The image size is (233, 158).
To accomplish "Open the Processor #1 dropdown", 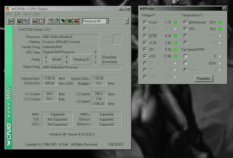I will [x=107, y=21].
